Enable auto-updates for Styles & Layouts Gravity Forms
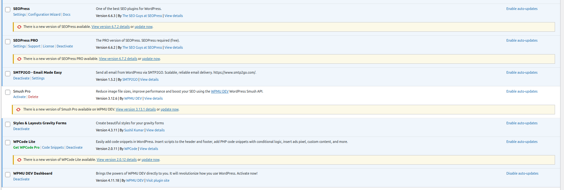Viewport: 564px width, 190px height. 522,123
